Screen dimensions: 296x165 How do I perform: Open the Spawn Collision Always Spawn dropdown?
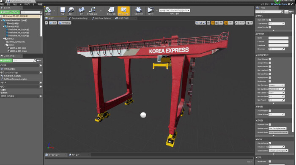278,151
